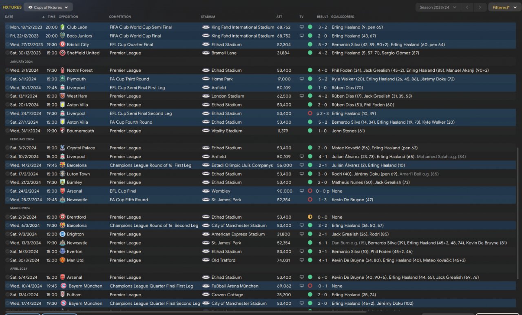
Task: Sort by the Stadium column header
Action: tap(208, 17)
